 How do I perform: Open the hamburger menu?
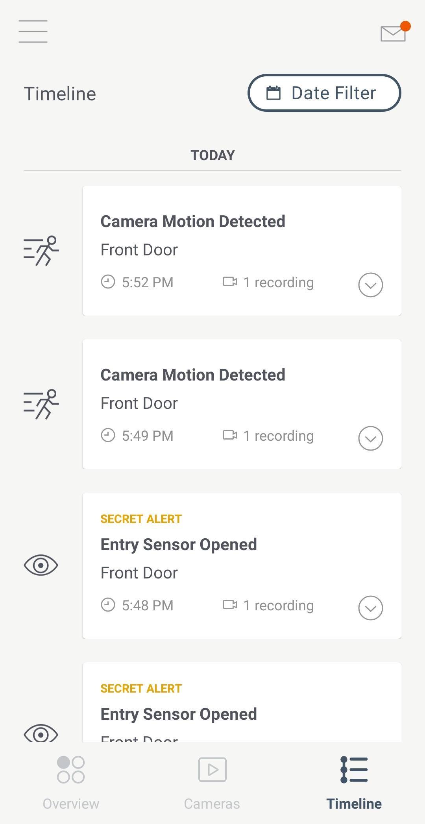[x=33, y=31]
